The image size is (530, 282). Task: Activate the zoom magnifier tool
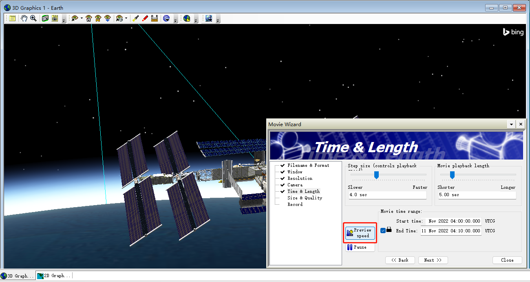(33, 18)
